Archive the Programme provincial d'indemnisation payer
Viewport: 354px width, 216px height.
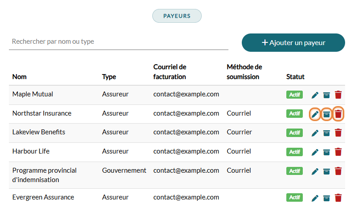click(x=326, y=171)
